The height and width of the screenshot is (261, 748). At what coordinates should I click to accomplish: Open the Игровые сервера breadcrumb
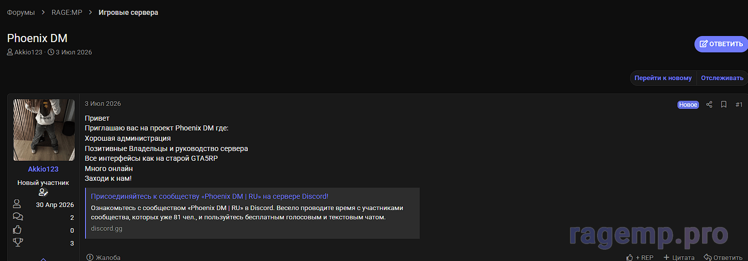(128, 12)
